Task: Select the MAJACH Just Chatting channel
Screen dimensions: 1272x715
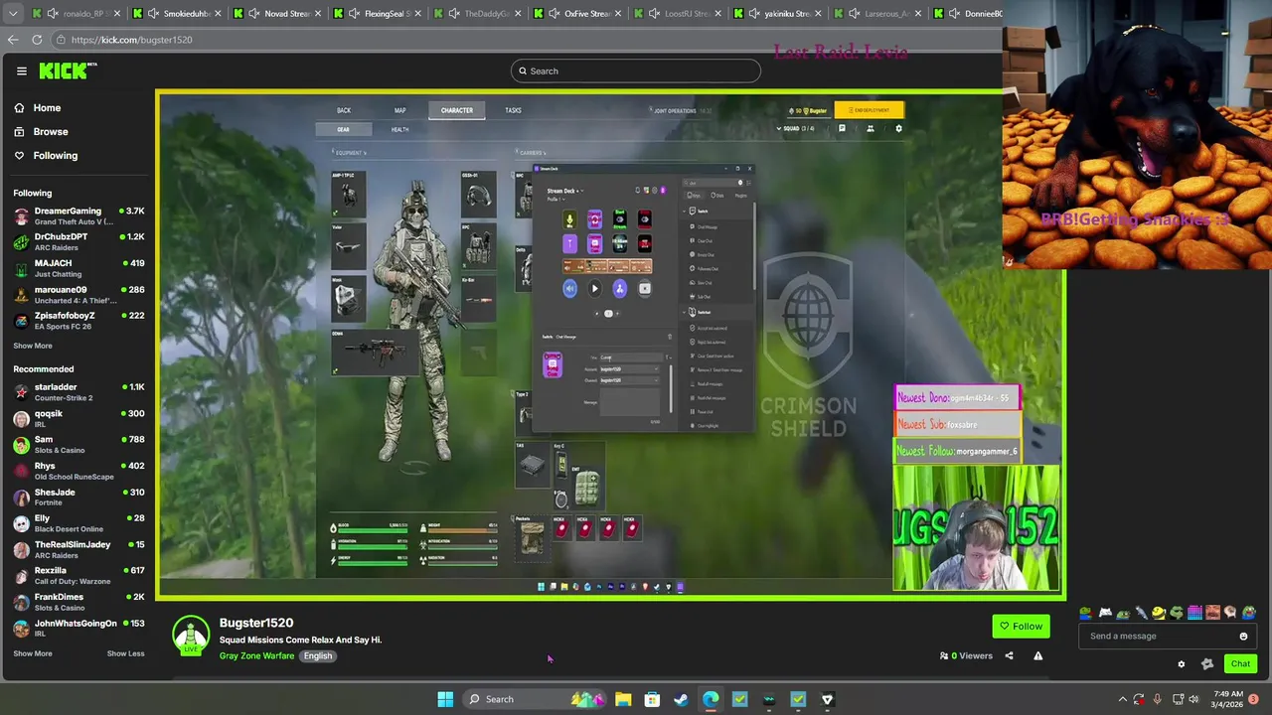Action: click(79, 268)
